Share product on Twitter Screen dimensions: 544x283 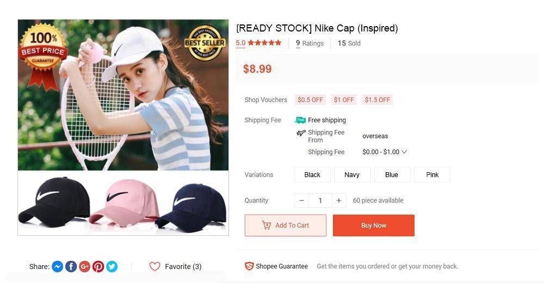pos(112,266)
